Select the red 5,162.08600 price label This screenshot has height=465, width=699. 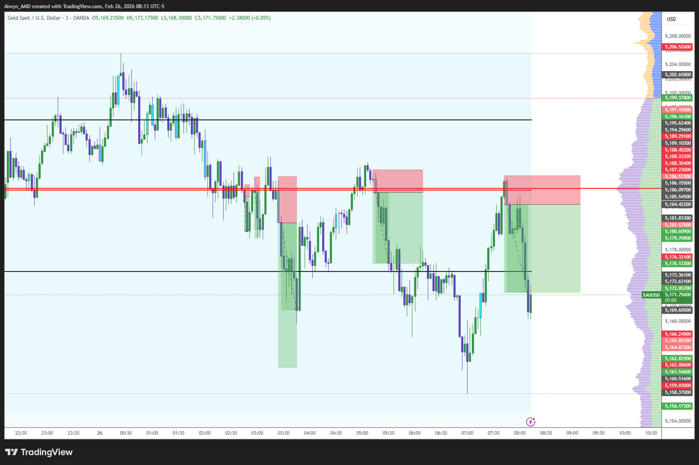coord(677,364)
